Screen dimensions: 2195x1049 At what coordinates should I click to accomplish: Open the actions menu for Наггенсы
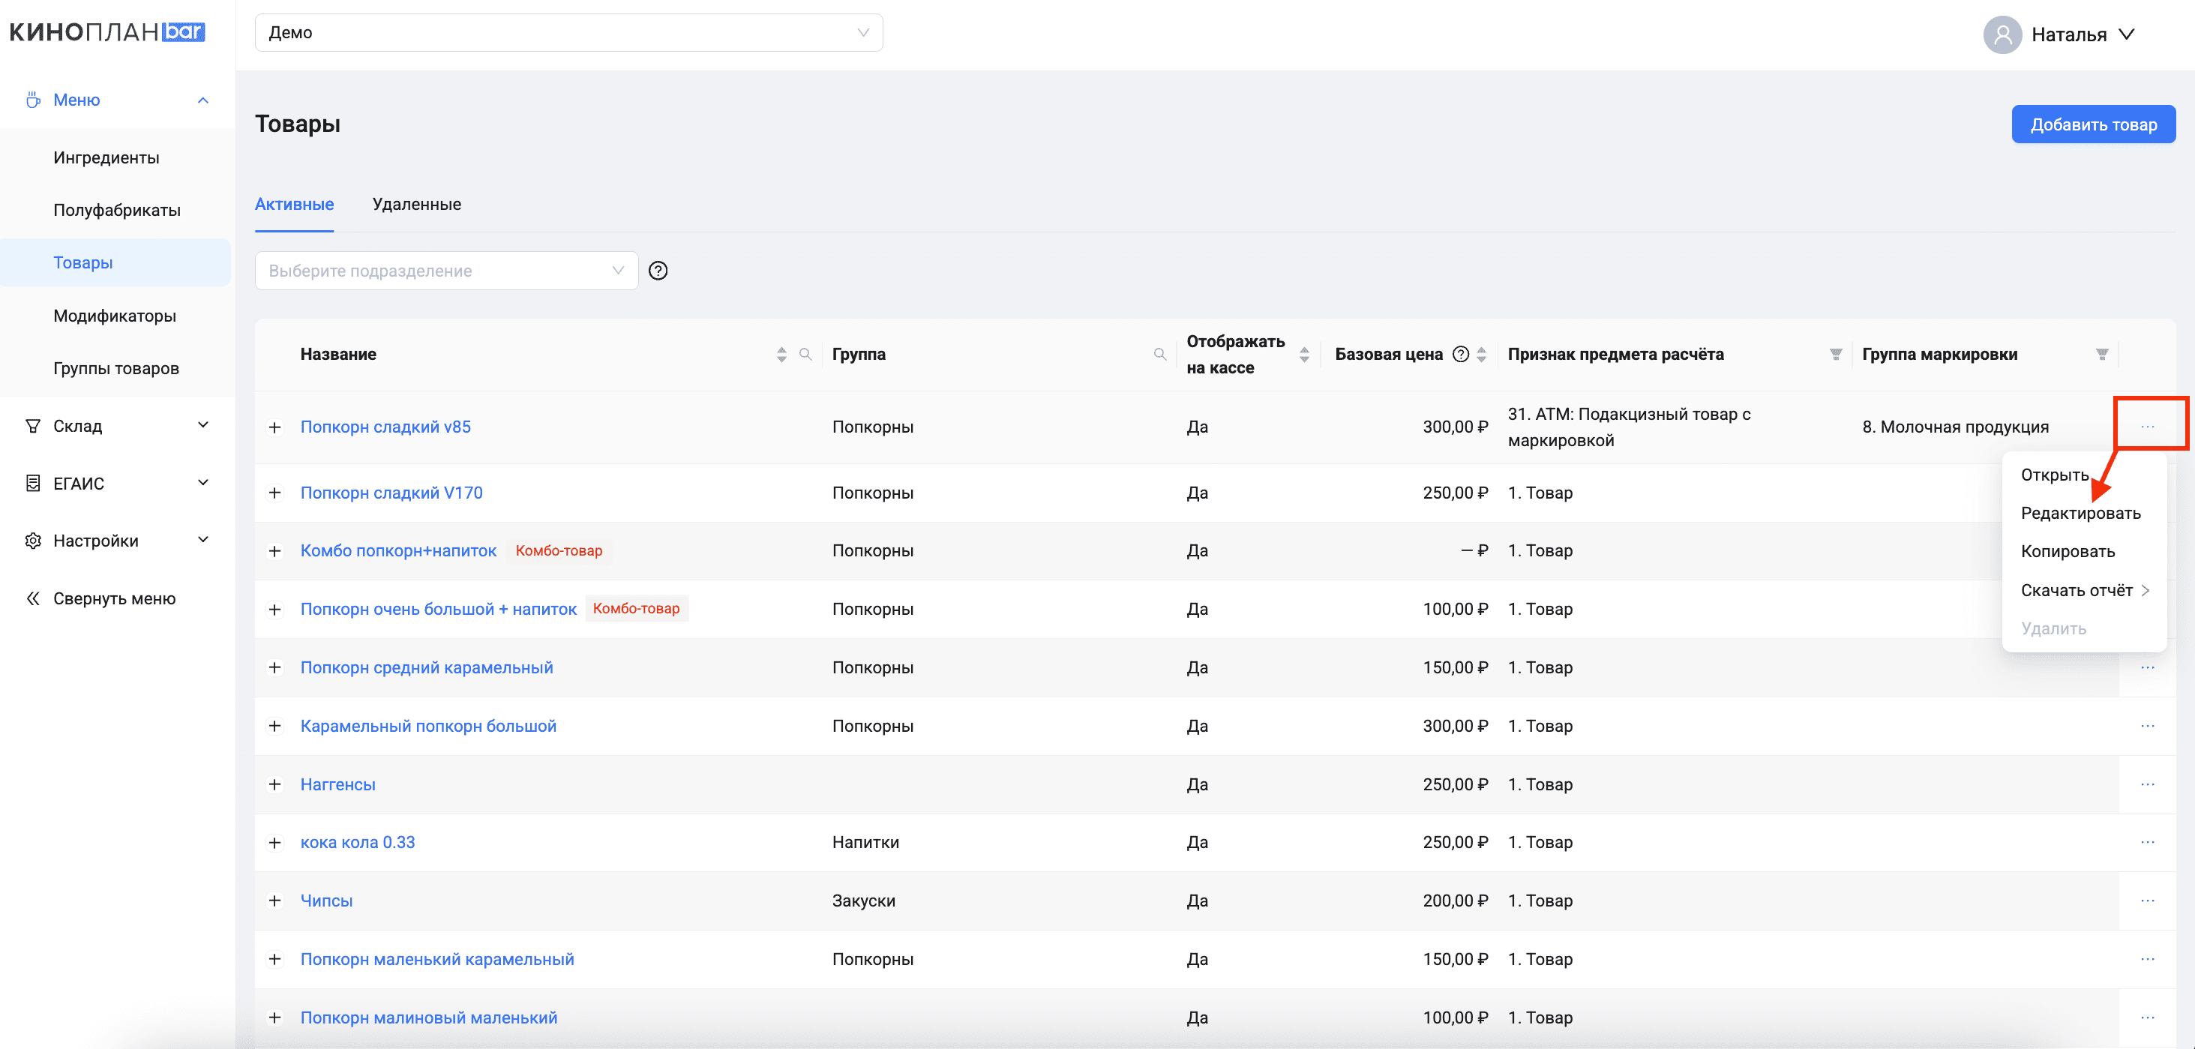click(2147, 785)
